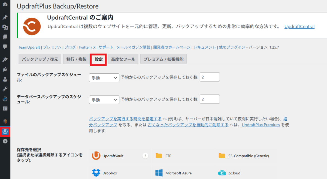Select Dropbox as the storage destination

(x=105, y=173)
